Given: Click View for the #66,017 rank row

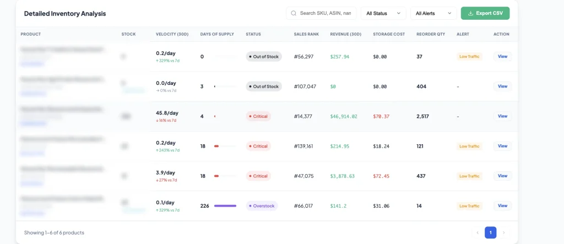Looking at the screenshot, I should click(x=502, y=206).
